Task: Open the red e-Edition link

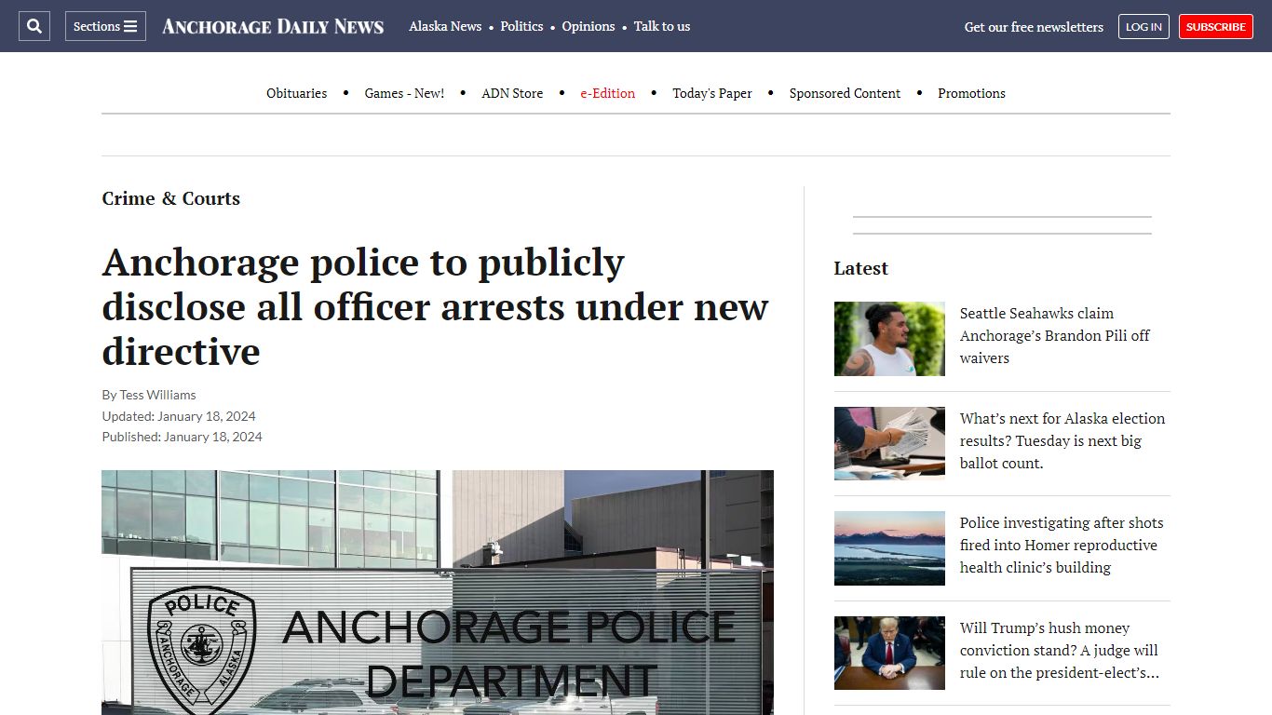Action: point(607,93)
